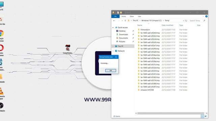The height and width of the screenshot is (121, 216).
Task: Click the FilmoraScrn folder icon
Action: (x=139, y=30)
